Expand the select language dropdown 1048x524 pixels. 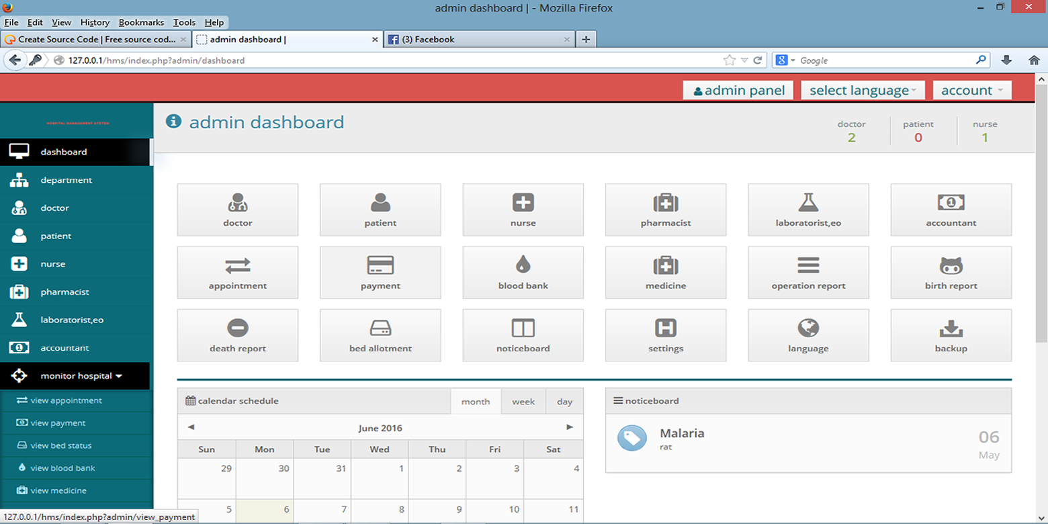[x=863, y=90]
